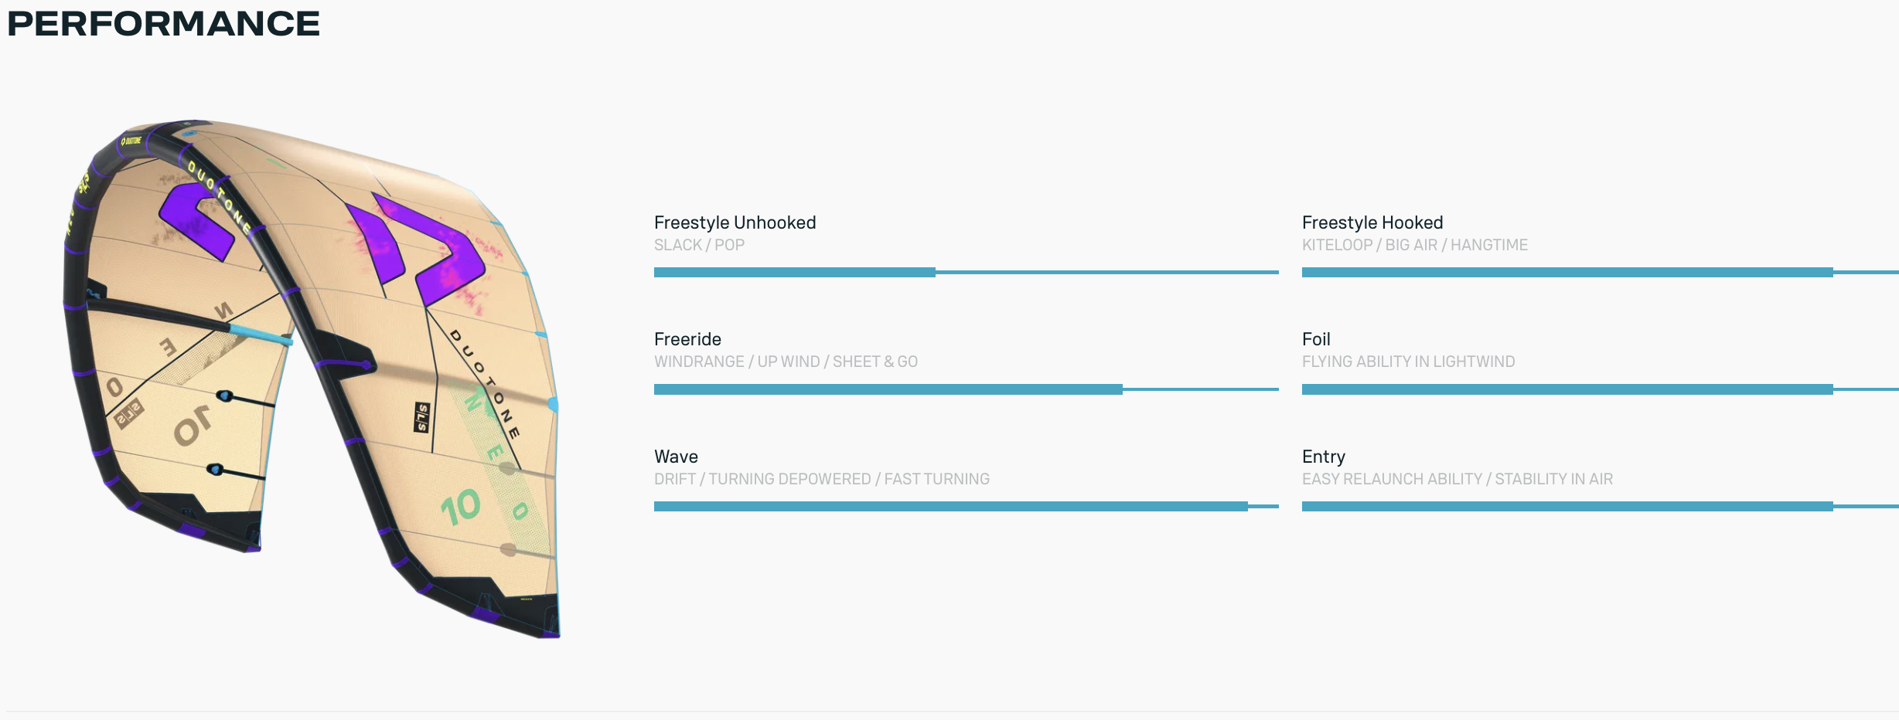Screen dimensions: 1899x720
Task: Click the Entry rating bar
Action: pos(1601,506)
